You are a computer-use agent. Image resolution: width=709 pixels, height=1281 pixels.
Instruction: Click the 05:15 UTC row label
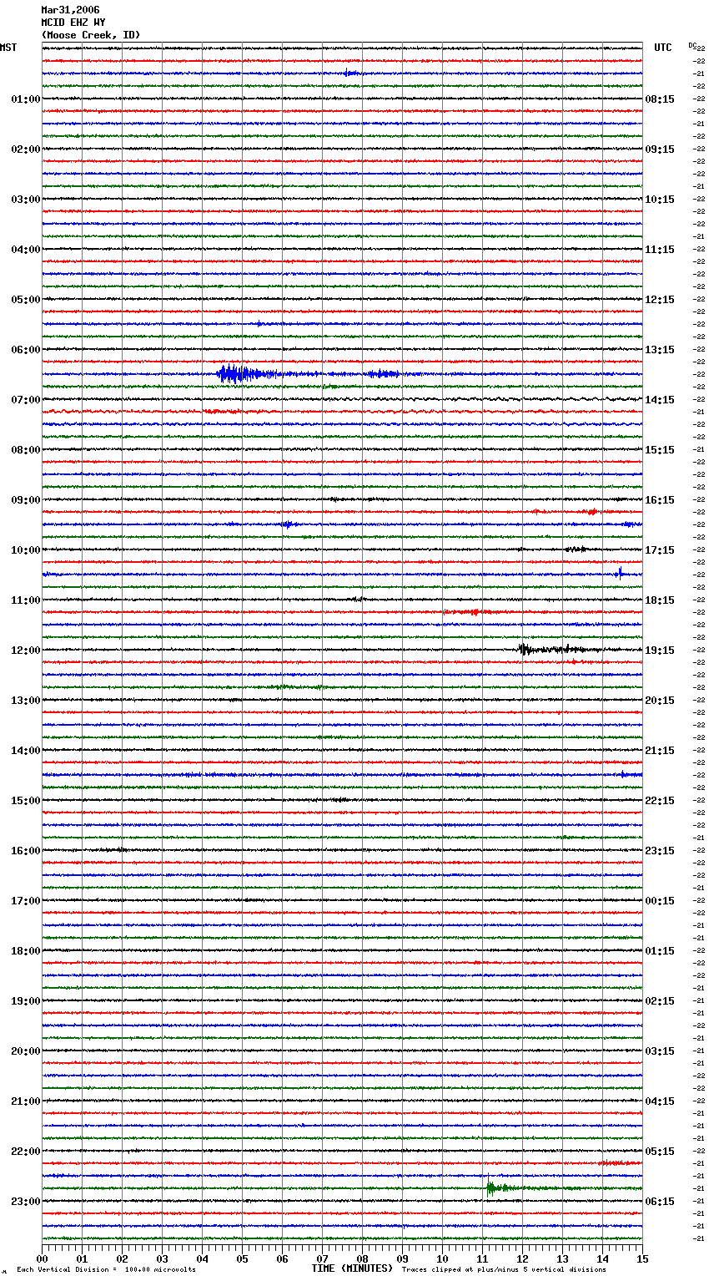(x=660, y=1152)
